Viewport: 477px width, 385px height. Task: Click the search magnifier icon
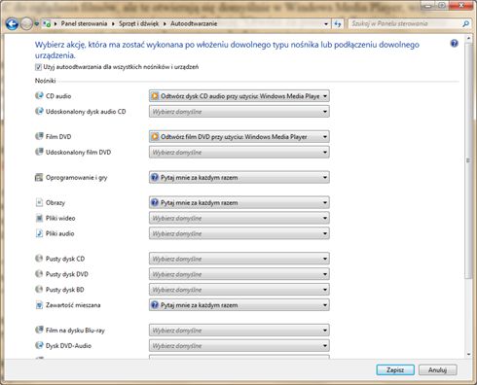pyautogui.click(x=465, y=23)
